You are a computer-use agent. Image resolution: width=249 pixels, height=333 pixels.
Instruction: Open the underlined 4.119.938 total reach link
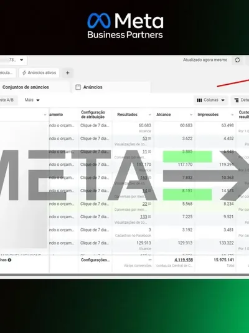tap(184, 260)
